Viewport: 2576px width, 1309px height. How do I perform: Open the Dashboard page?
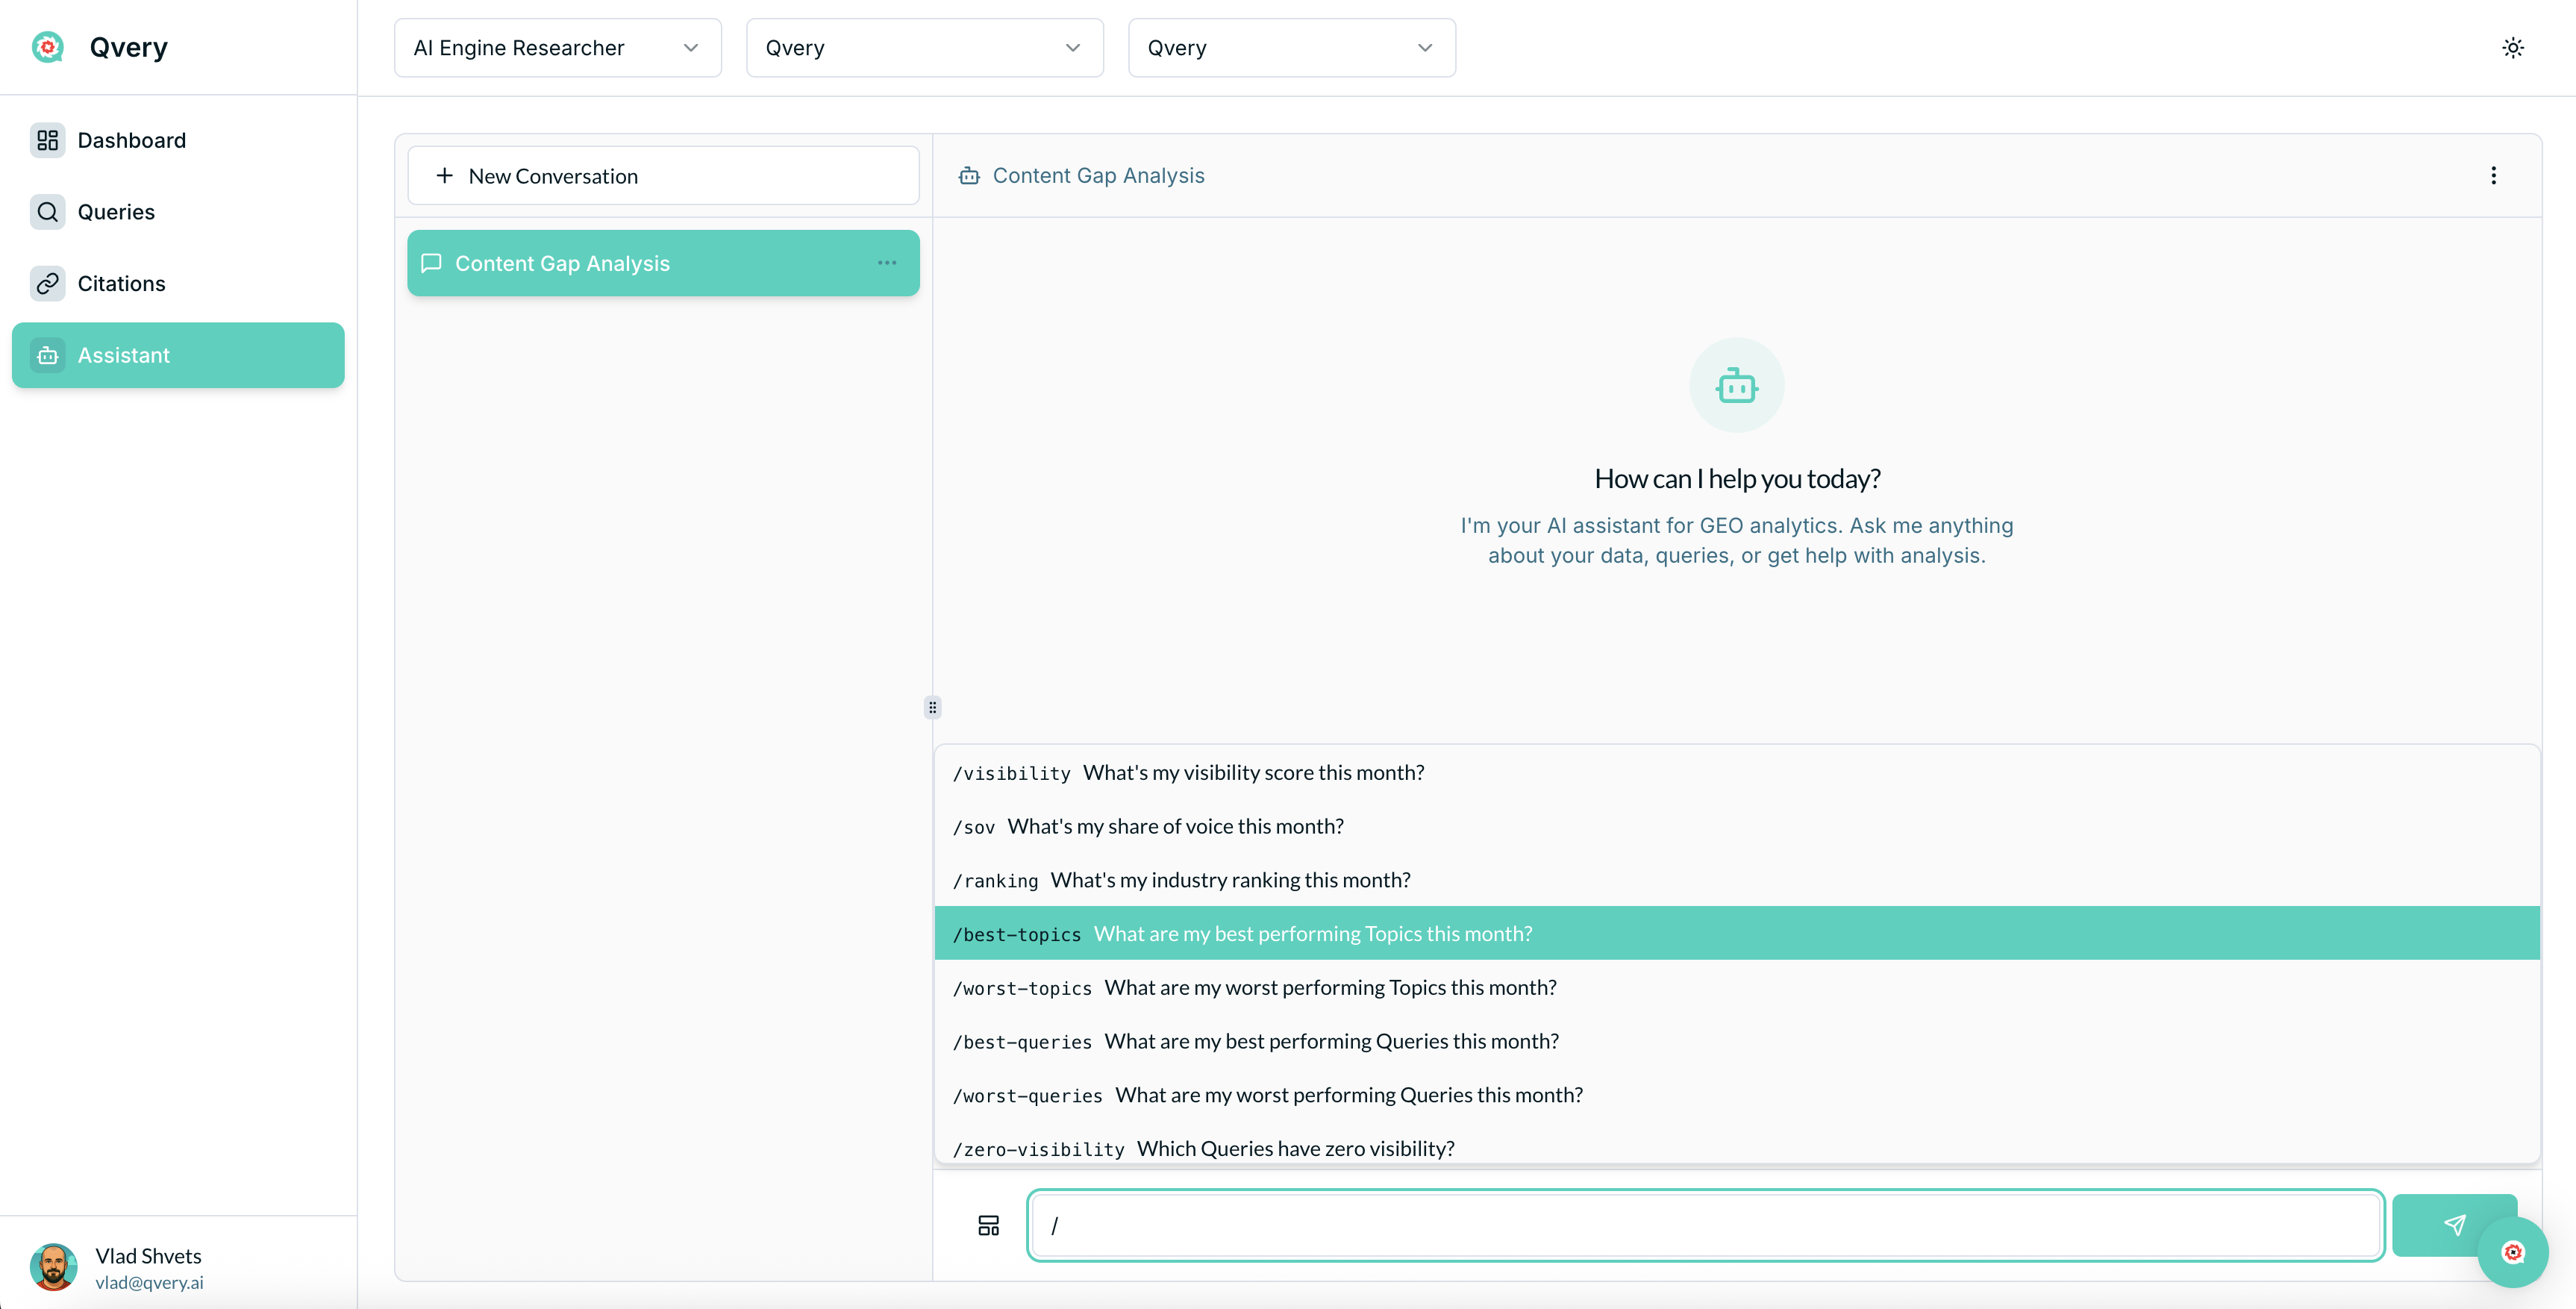[131, 140]
